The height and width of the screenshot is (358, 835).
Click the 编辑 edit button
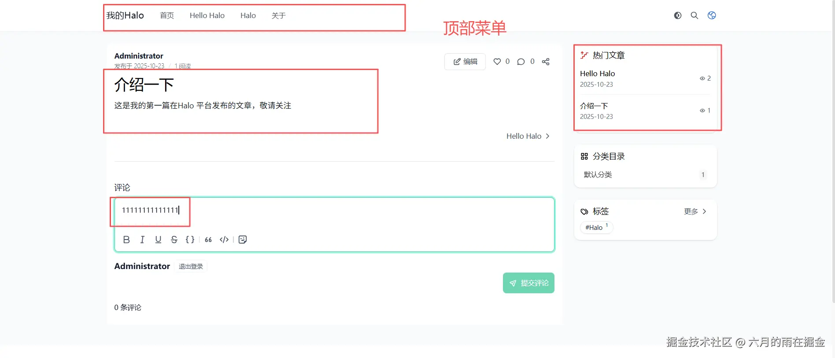465,62
